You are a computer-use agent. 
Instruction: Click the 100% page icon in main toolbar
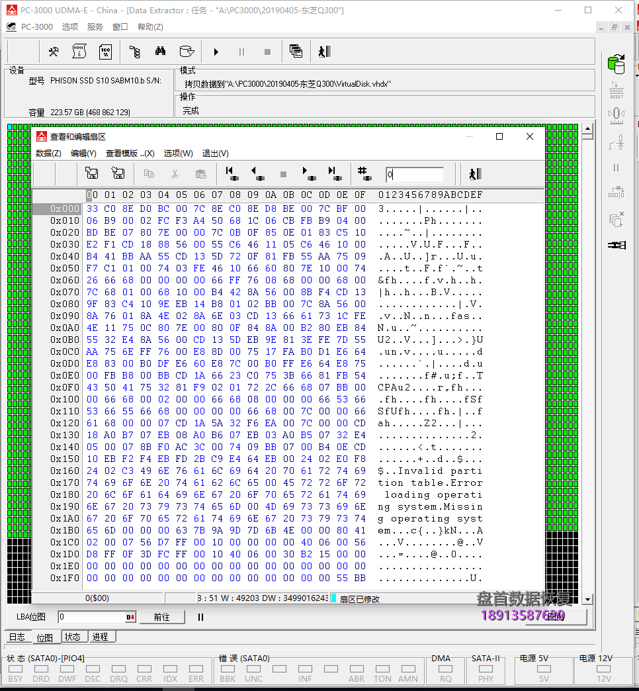pos(105,52)
